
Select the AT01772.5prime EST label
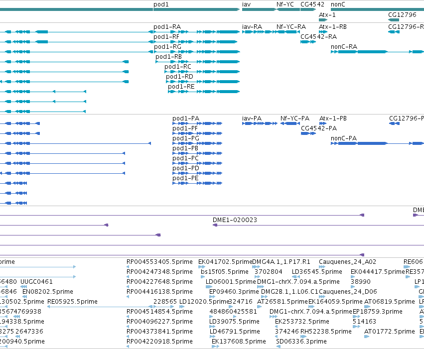click(x=390, y=332)
